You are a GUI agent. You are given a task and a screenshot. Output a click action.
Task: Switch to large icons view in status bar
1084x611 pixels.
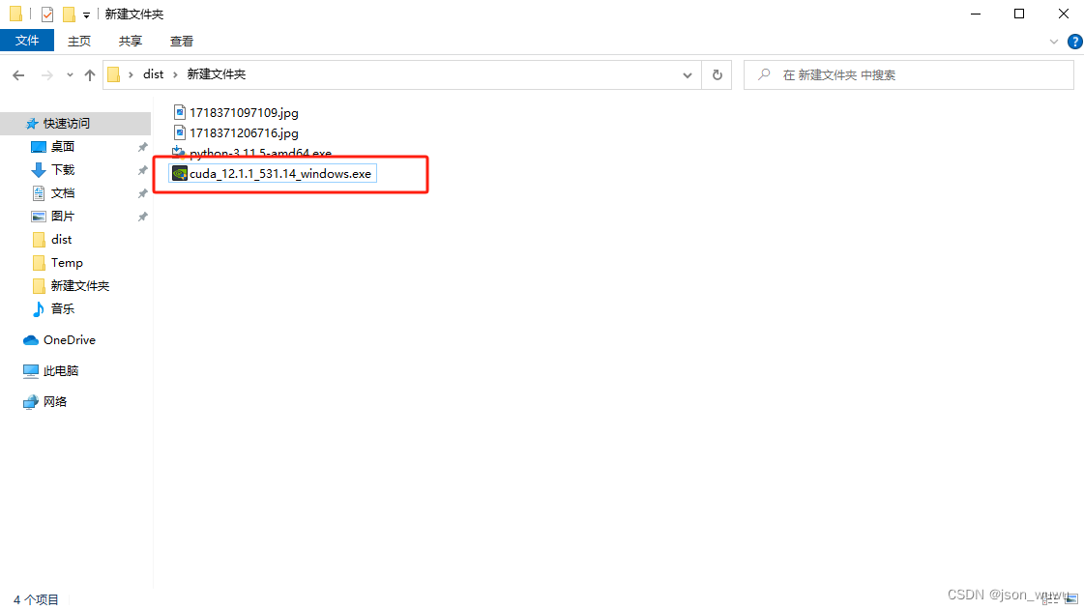click(1071, 599)
